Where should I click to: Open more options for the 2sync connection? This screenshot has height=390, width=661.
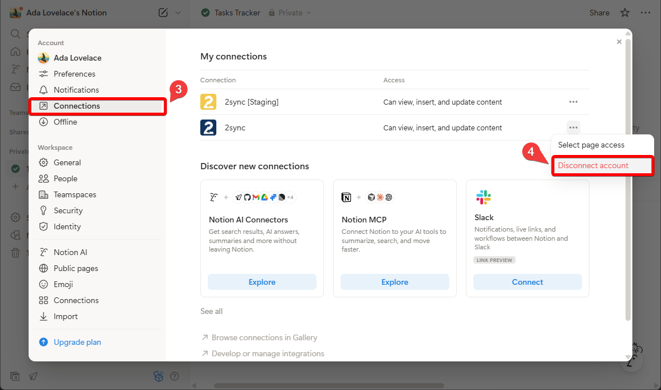tap(573, 128)
